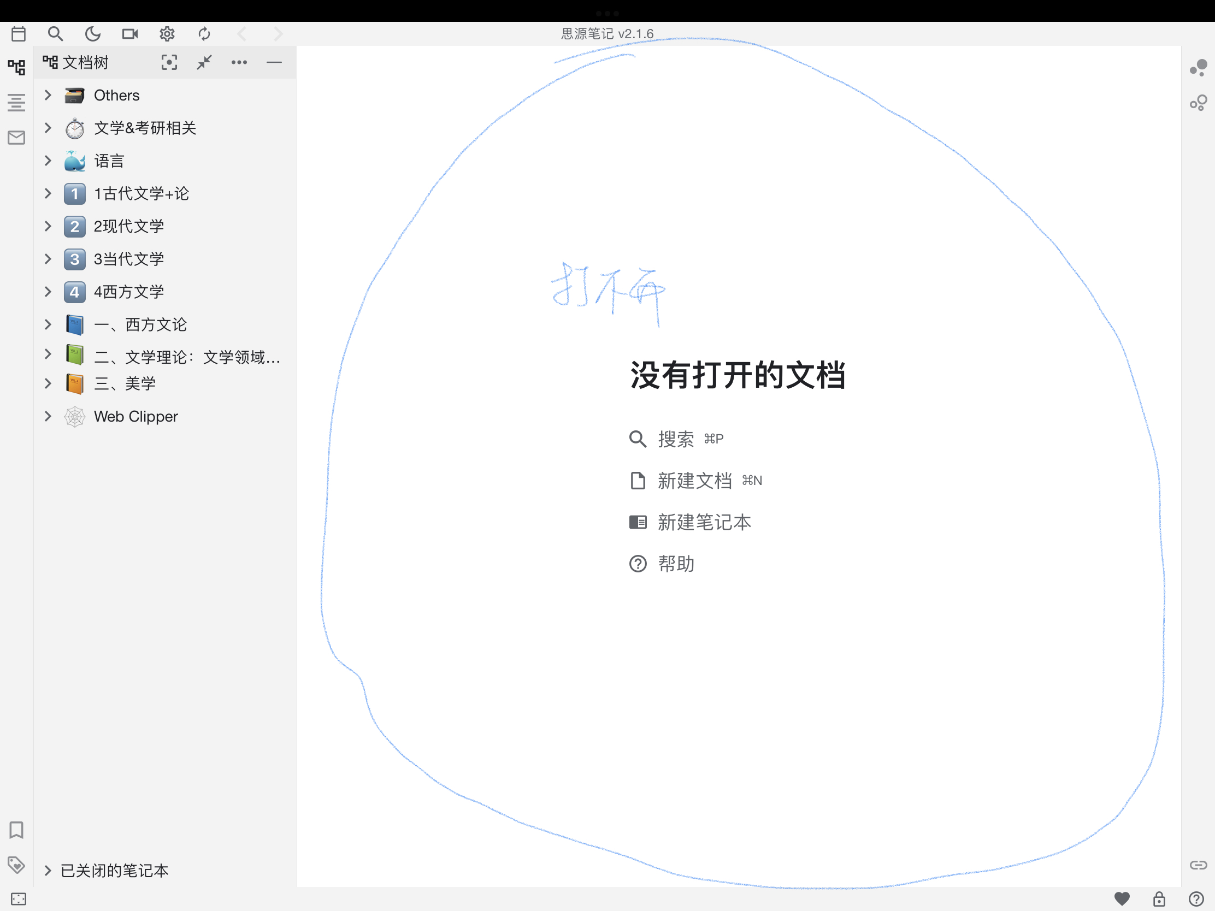
Task: Minimize the file tree panel
Action: 274,63
